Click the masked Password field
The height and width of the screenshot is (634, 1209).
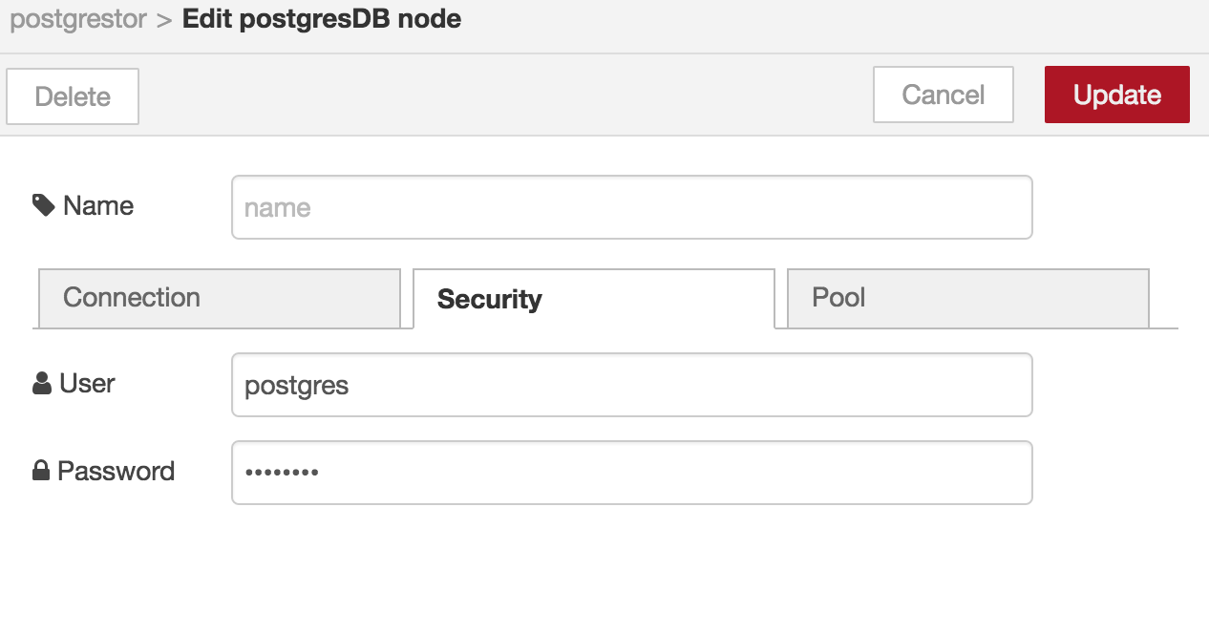click(x=631, y=473)
